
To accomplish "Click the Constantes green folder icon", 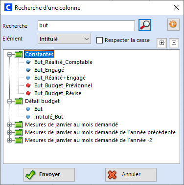I will click(x=19, y=54).
